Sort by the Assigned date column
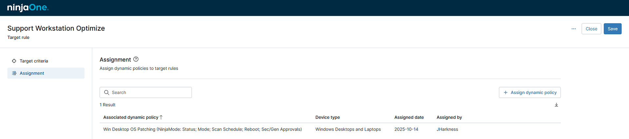Image resolution: width=629 pixels, height=139 pixels. coord(409,117)
